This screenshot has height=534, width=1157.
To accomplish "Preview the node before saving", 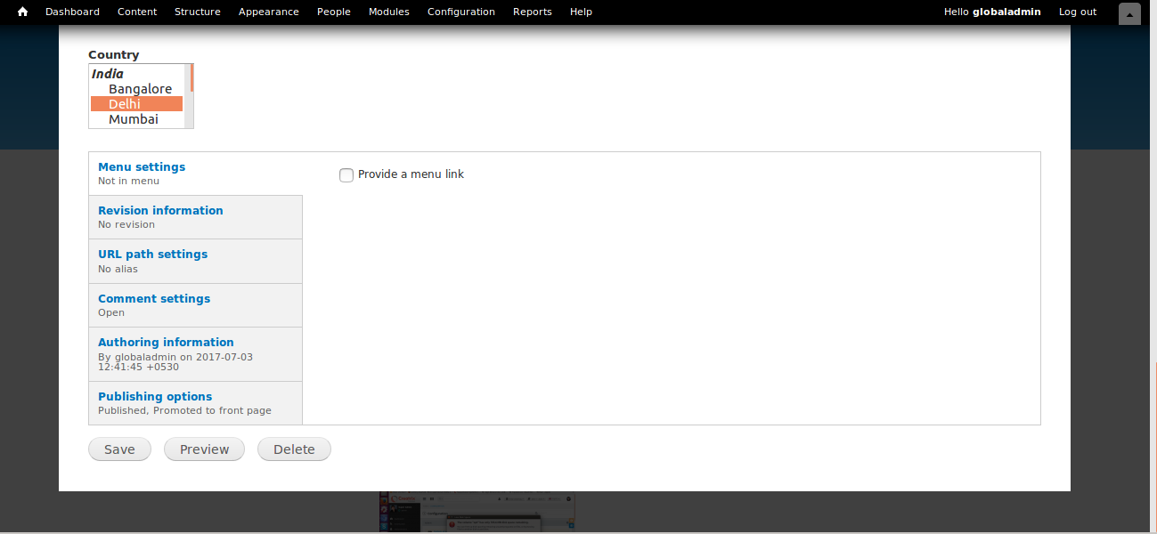I will coord(204,449).
